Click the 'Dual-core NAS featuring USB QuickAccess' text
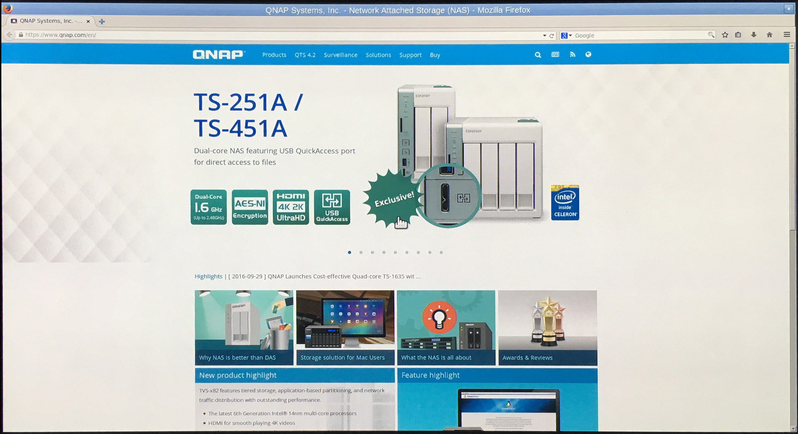Screen dimensions: 798x434 pyautogui.click(x=274, y=157)
